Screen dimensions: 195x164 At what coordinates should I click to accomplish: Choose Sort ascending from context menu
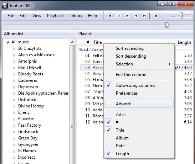(139, 48)
